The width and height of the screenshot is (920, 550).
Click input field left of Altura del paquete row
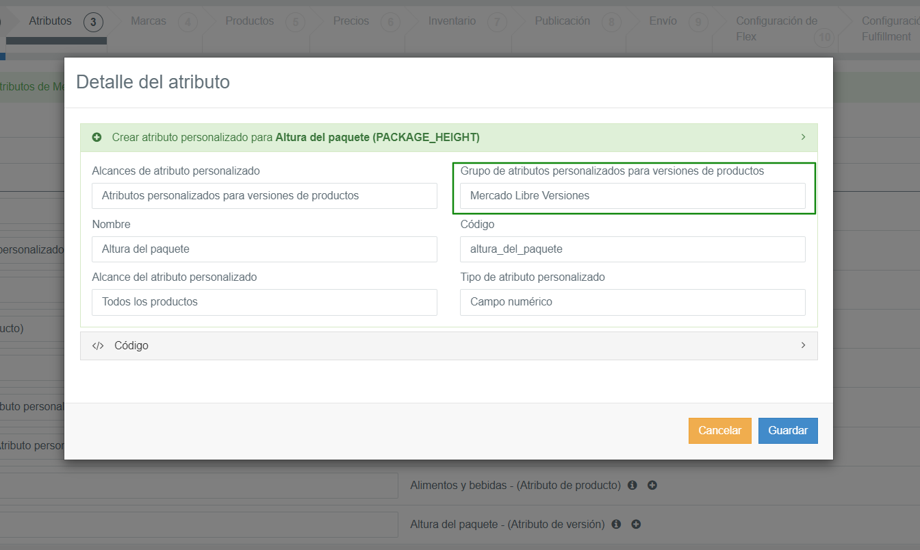click(199, 525)
